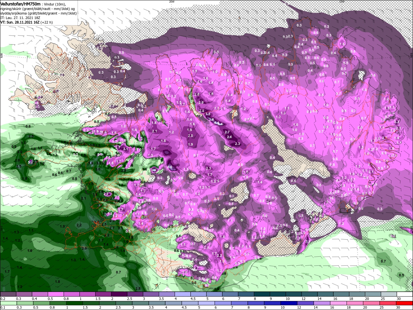Pick the lower legend swatch above label 0.5
The width and height of the screenshot is (413, 310).
[41, 303]
